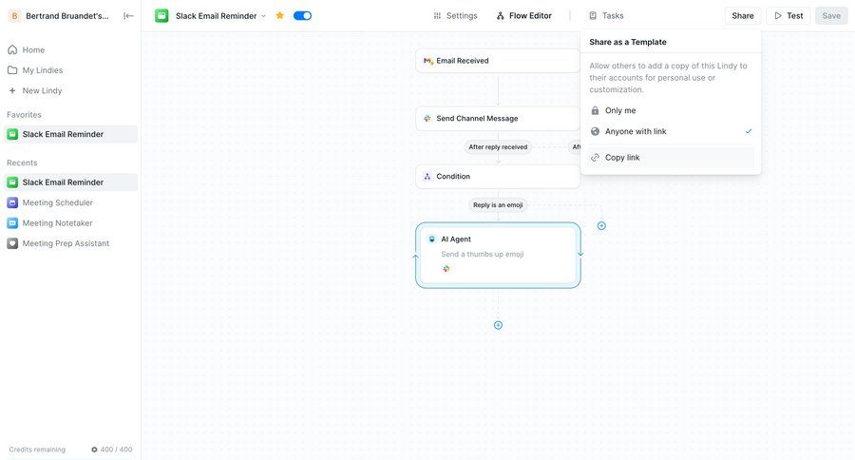Open the Tasks tab
Image resolution: width=855 pixels, height=460 pixels.
coord(606,16)
